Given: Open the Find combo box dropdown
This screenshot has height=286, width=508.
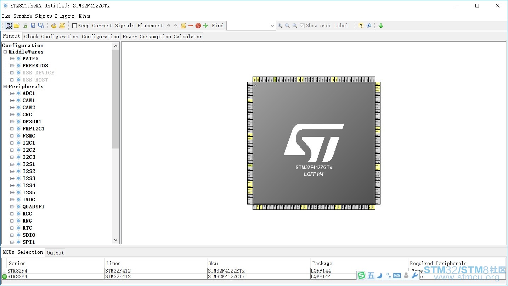Looking at the screenshot, I should click(272, 26).
